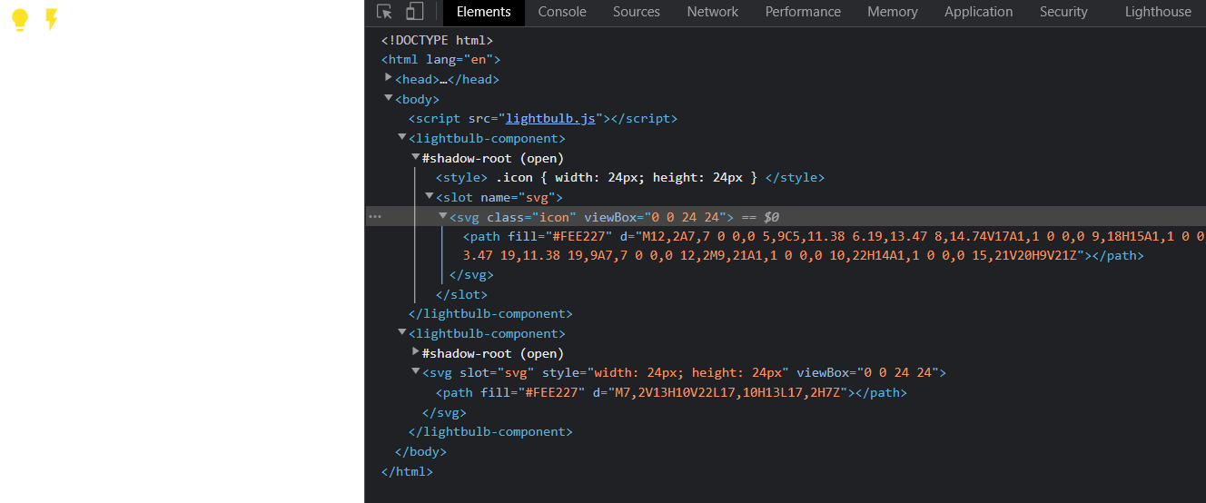1206x503 pixels.
Task: Collapse the slot name="svg" node
Action: tap(430, 196)
